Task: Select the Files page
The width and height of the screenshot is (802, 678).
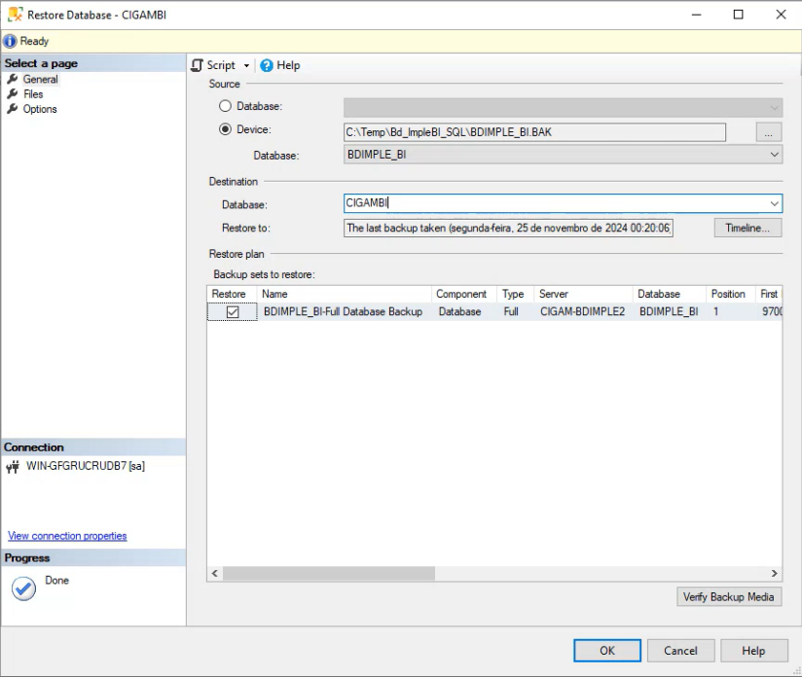Action: click(x=33, y=94)
